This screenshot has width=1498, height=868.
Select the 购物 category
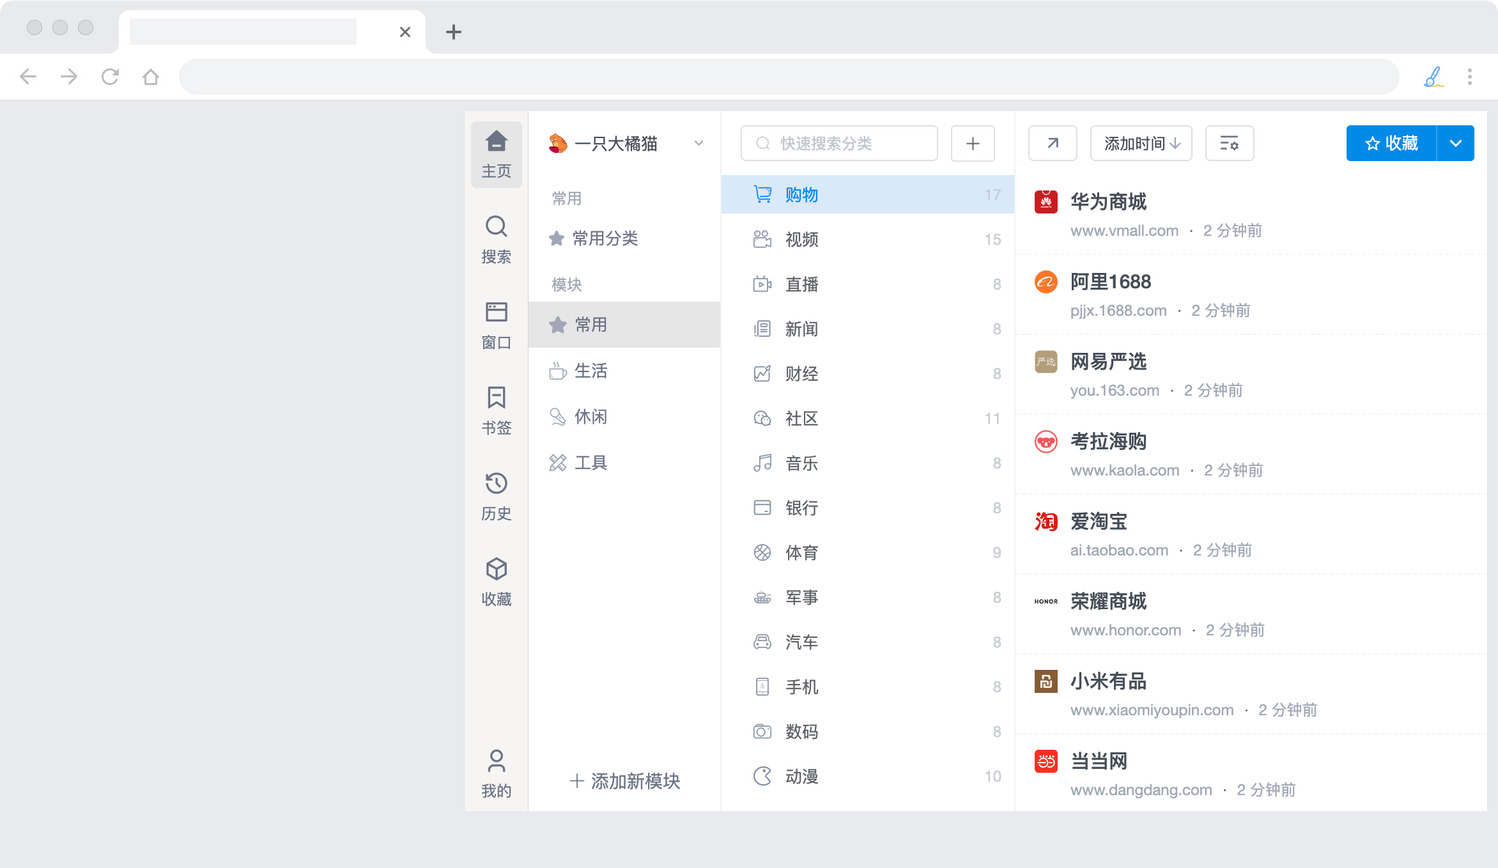(867, 194)
